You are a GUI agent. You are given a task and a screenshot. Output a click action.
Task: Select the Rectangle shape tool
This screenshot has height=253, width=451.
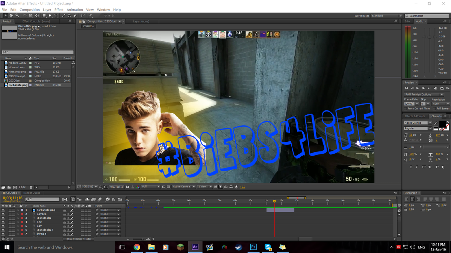[44, 16]
